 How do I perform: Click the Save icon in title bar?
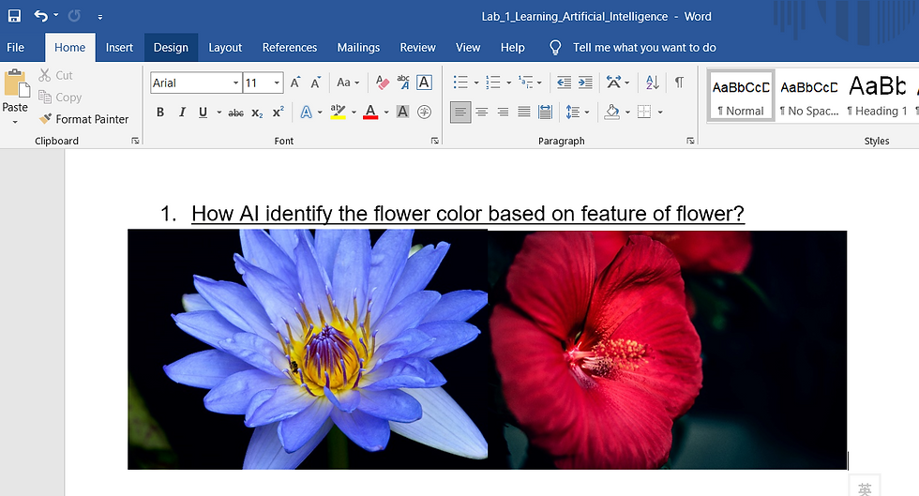coord(14,16)
